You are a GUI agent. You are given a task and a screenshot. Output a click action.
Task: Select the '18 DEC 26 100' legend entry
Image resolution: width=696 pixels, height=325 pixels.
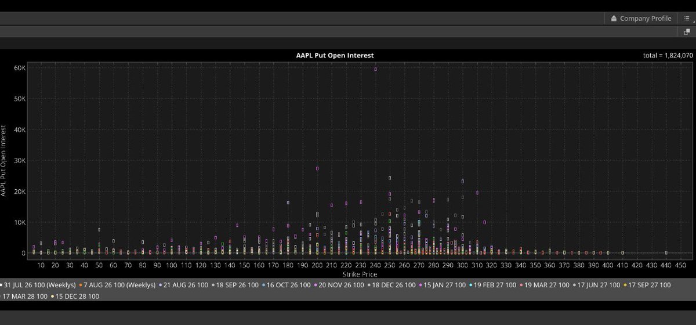[391, 285]
